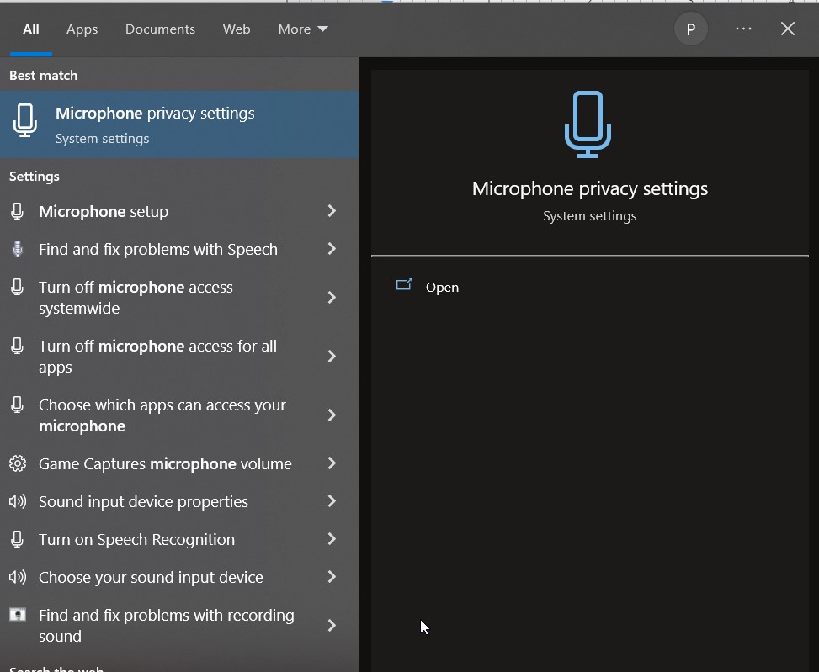Click the user profile avatar marked P
The image size is (819, 672).
[x=690, y=29]
